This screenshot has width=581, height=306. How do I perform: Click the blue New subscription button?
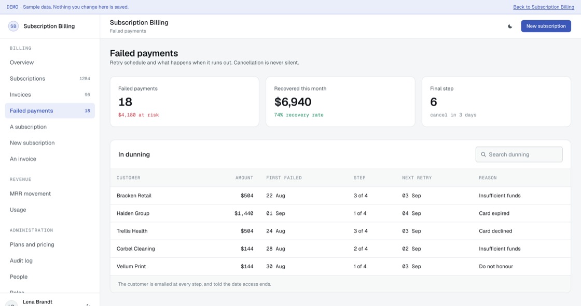click(x=546, y=26)
